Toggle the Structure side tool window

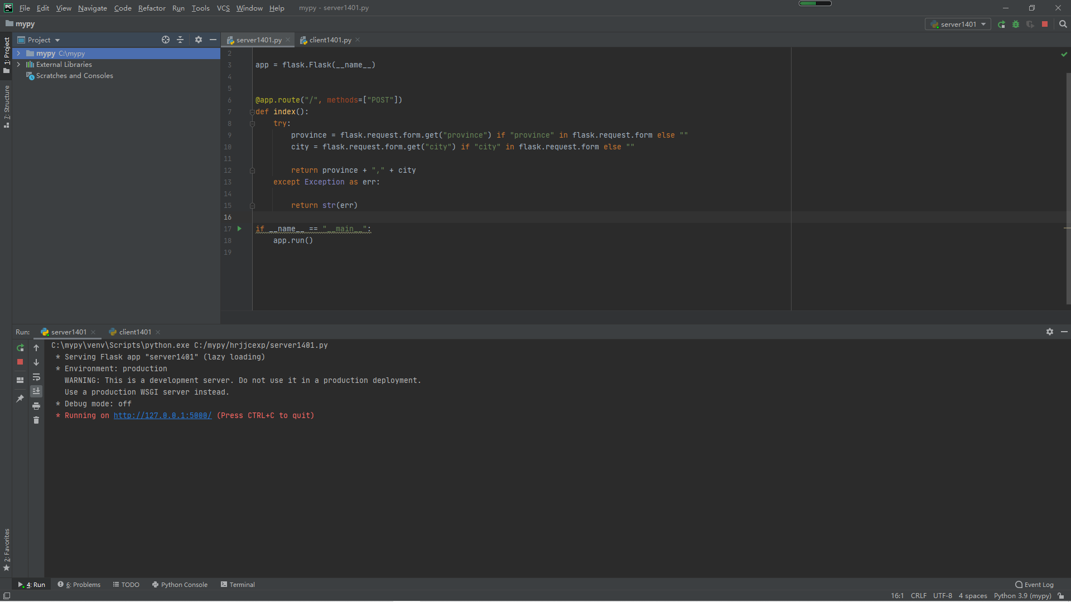coord(7,106)
